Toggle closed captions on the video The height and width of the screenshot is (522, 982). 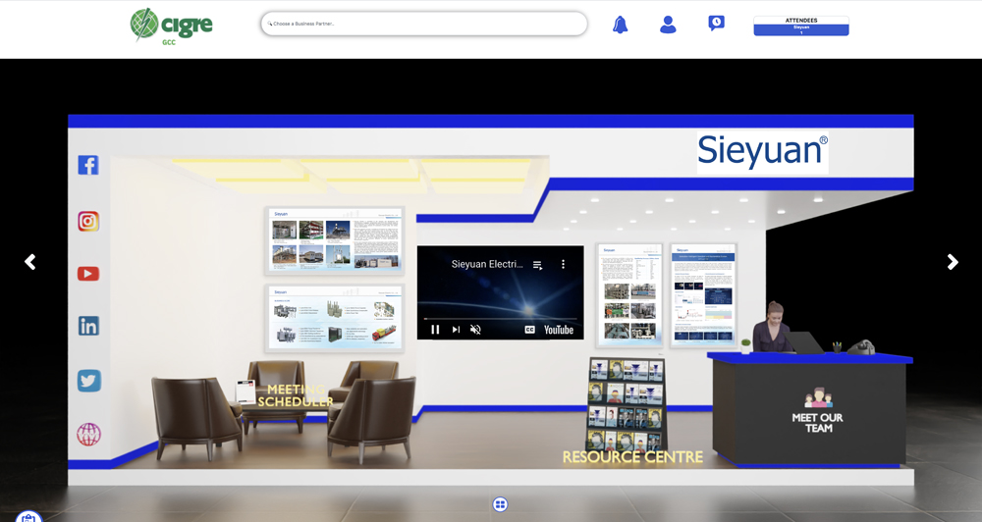tap(530, 330)
